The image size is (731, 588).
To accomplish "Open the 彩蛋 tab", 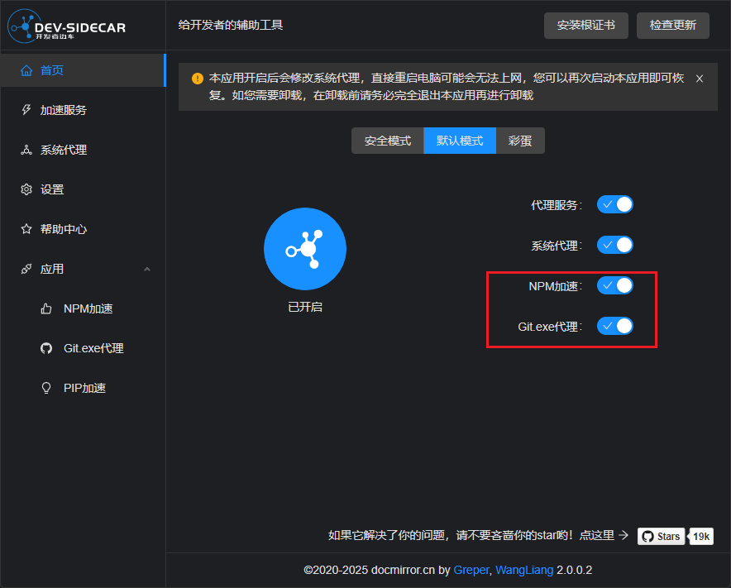I will 520,140.
